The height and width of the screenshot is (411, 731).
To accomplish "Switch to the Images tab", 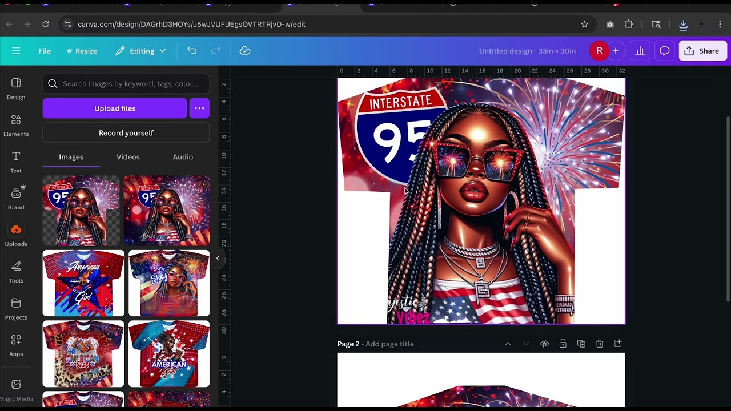I will (71, 157).
